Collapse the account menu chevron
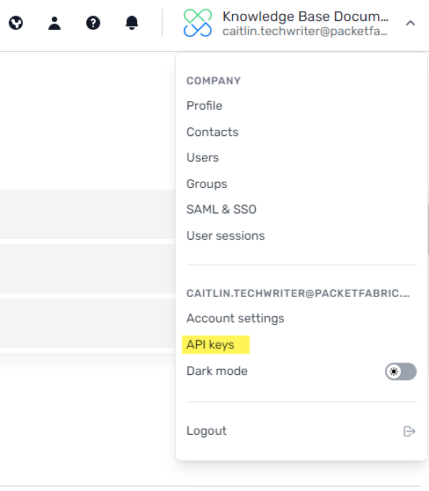This screenshot has width=429, height=491. pos(411,23)
